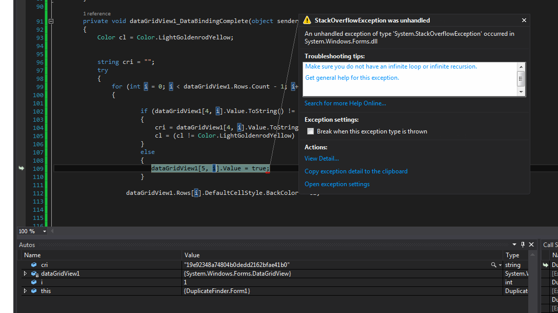Click Open exception settings link

337,184
